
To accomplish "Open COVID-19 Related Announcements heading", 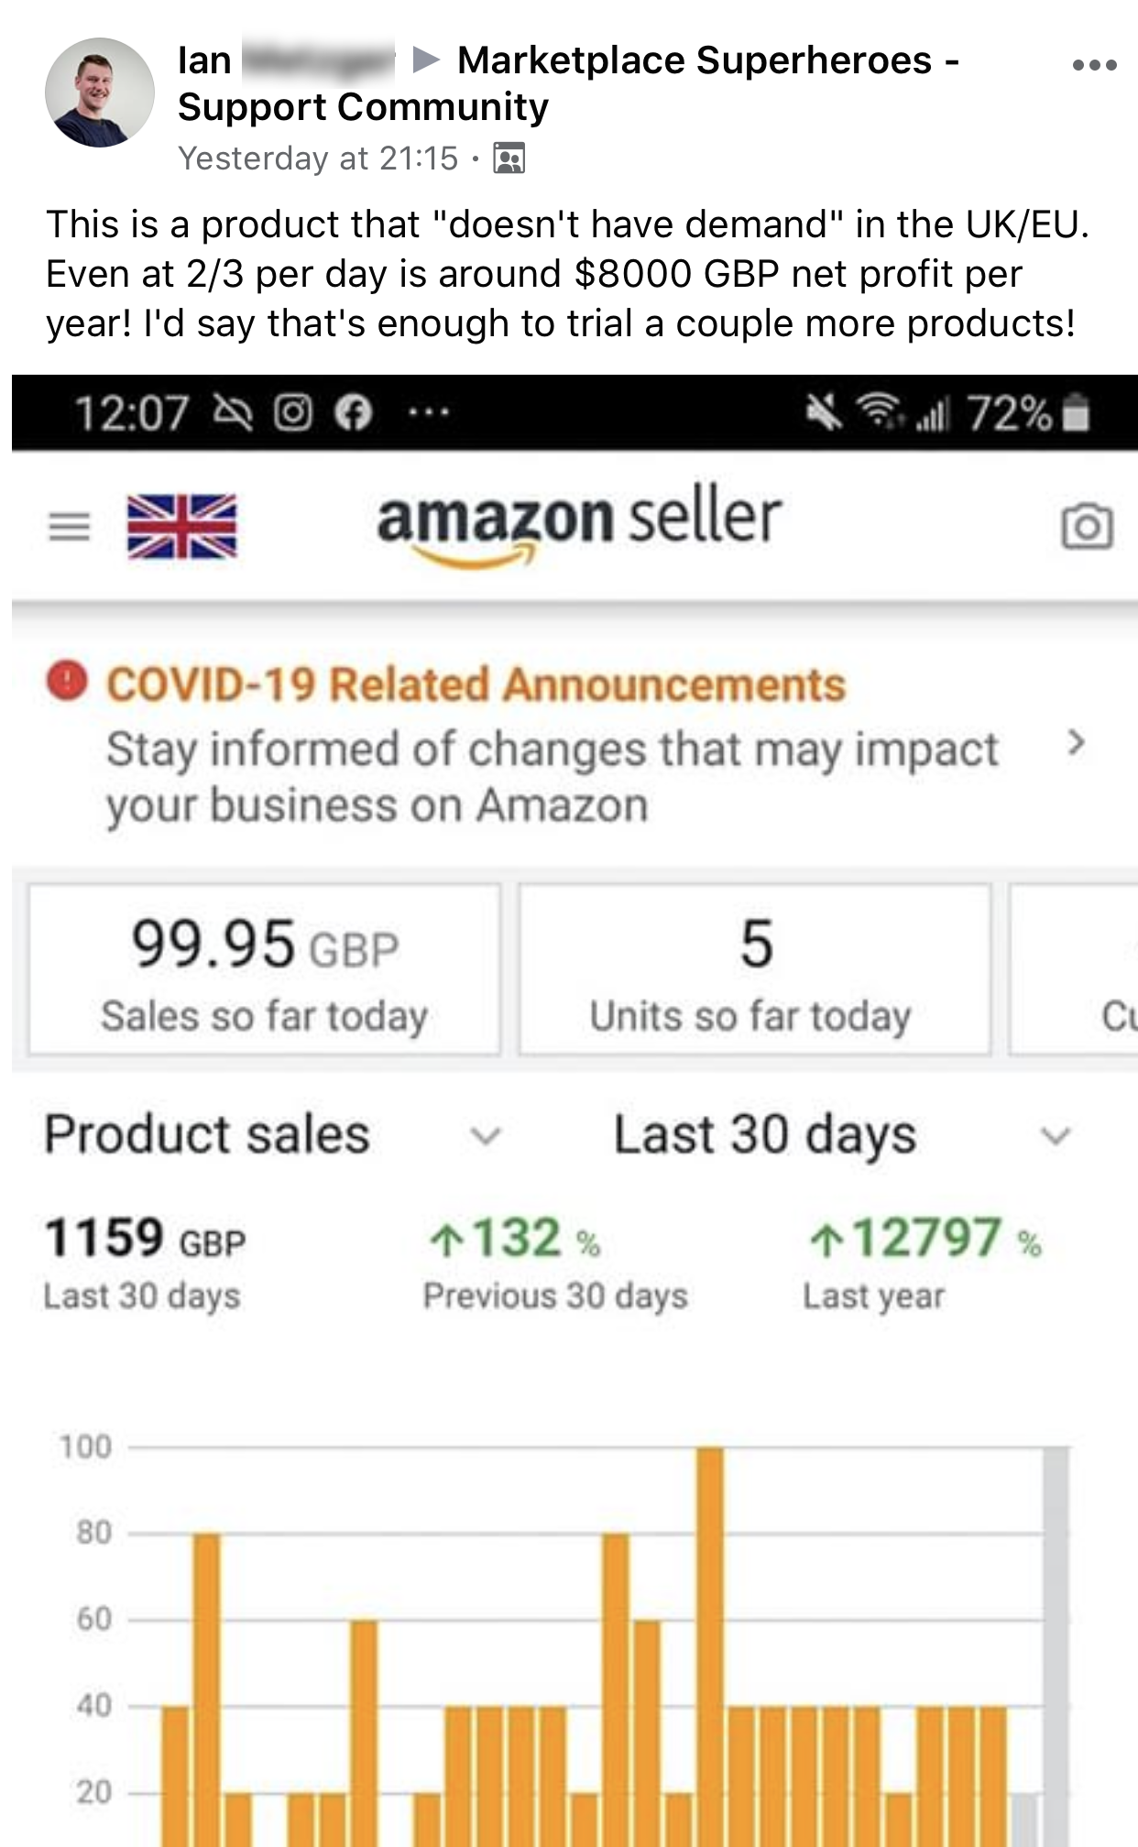I will 476,684.
